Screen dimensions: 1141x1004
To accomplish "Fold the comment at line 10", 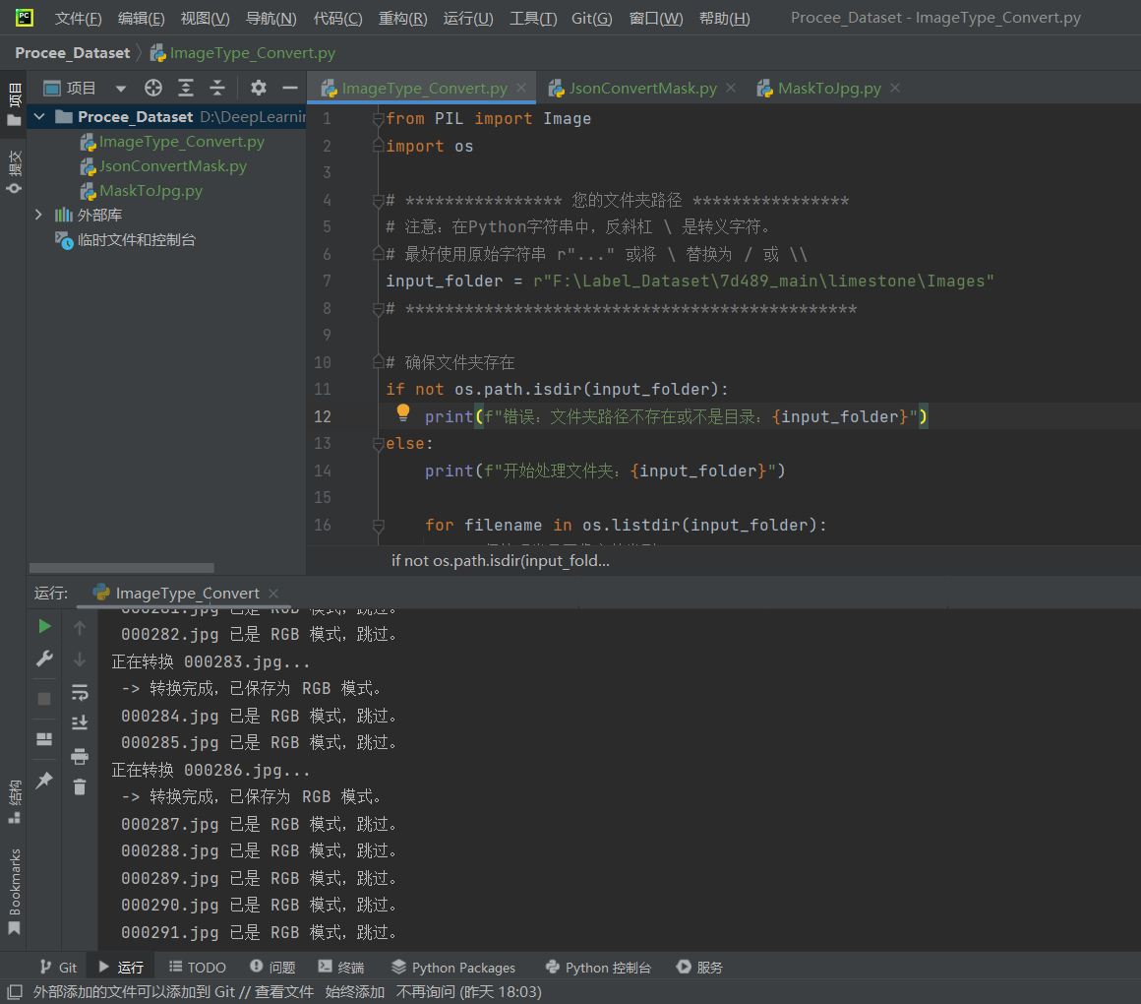I will pyautogui.click(x=378, y=362).
